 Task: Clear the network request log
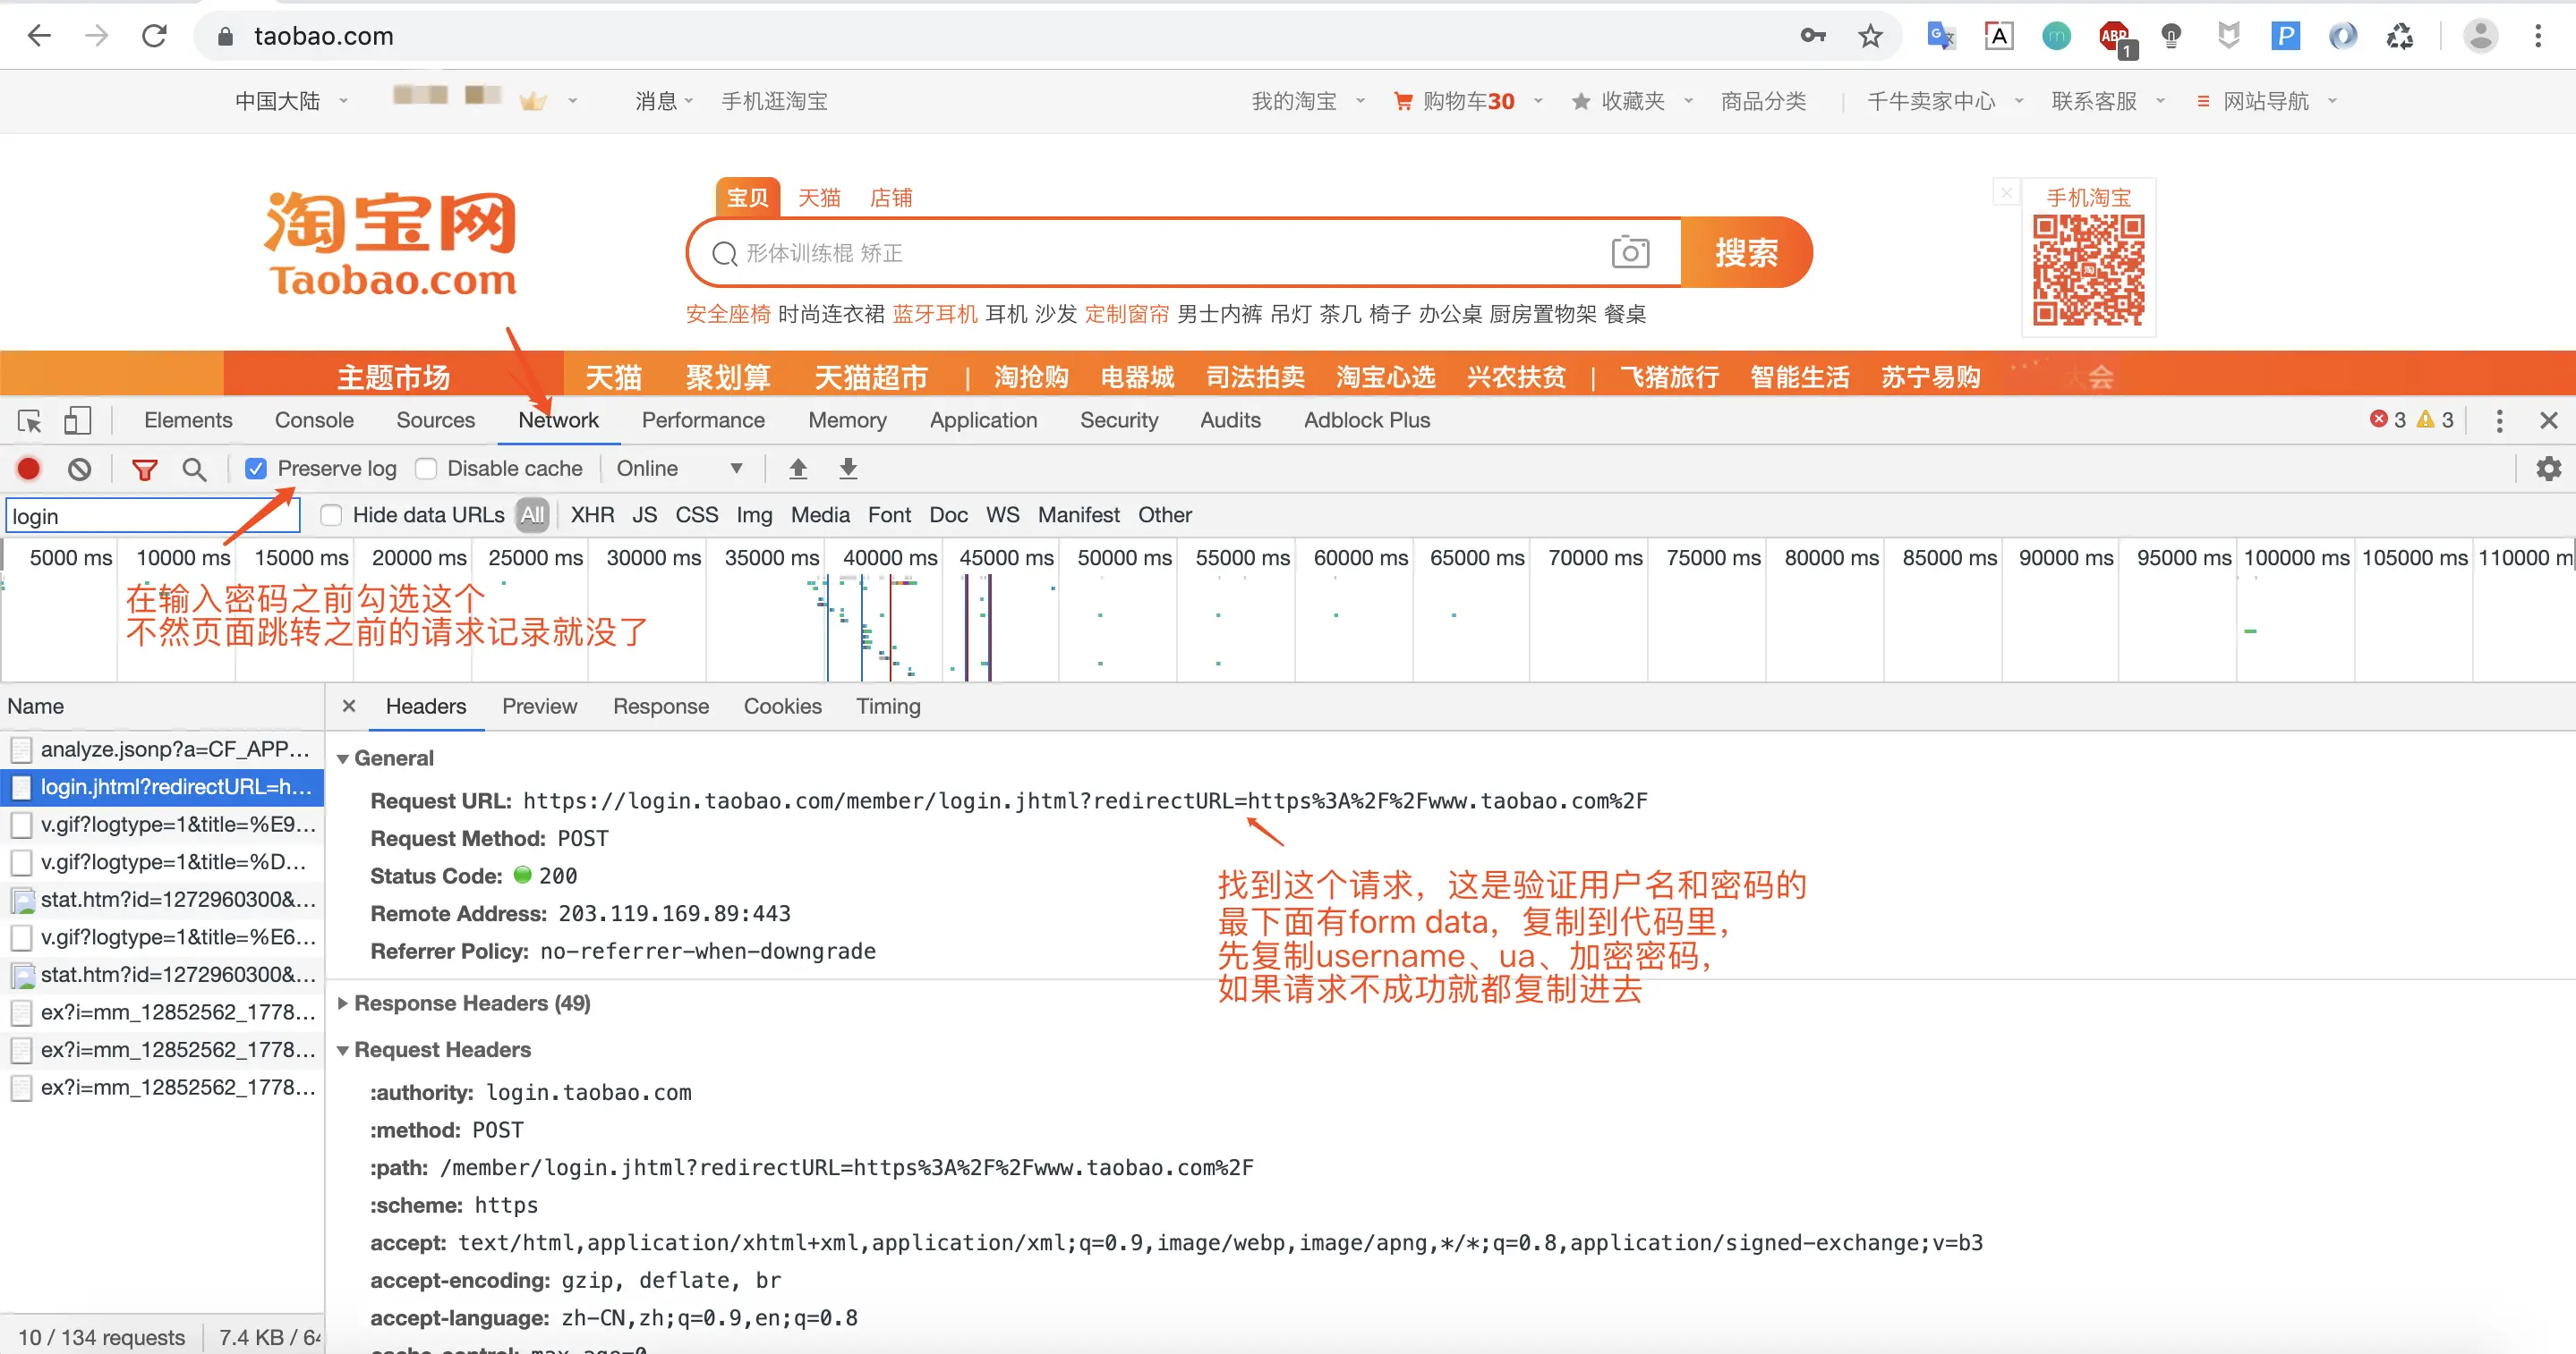(79, 468)
